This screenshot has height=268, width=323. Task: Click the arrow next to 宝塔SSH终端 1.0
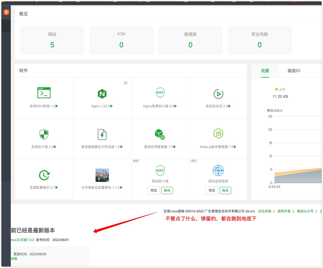[57, 106]
